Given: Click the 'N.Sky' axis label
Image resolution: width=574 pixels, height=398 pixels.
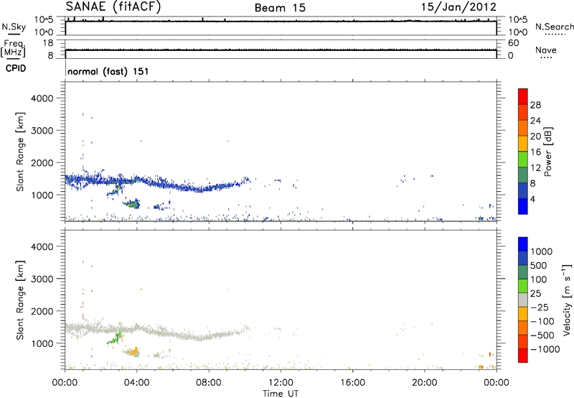Looking at the screenshot, I should pyautogui.click(x=14, y=27).
